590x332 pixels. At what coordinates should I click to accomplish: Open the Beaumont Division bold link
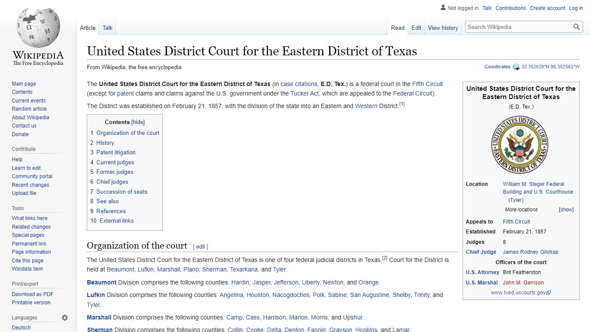pyautogui.click(x=102, y=282)
